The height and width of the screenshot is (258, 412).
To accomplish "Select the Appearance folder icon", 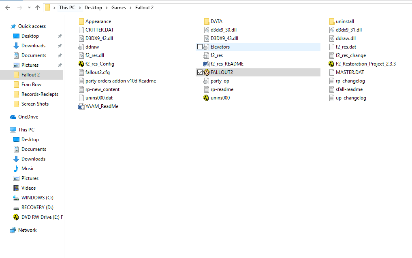I will coord(81,21).
